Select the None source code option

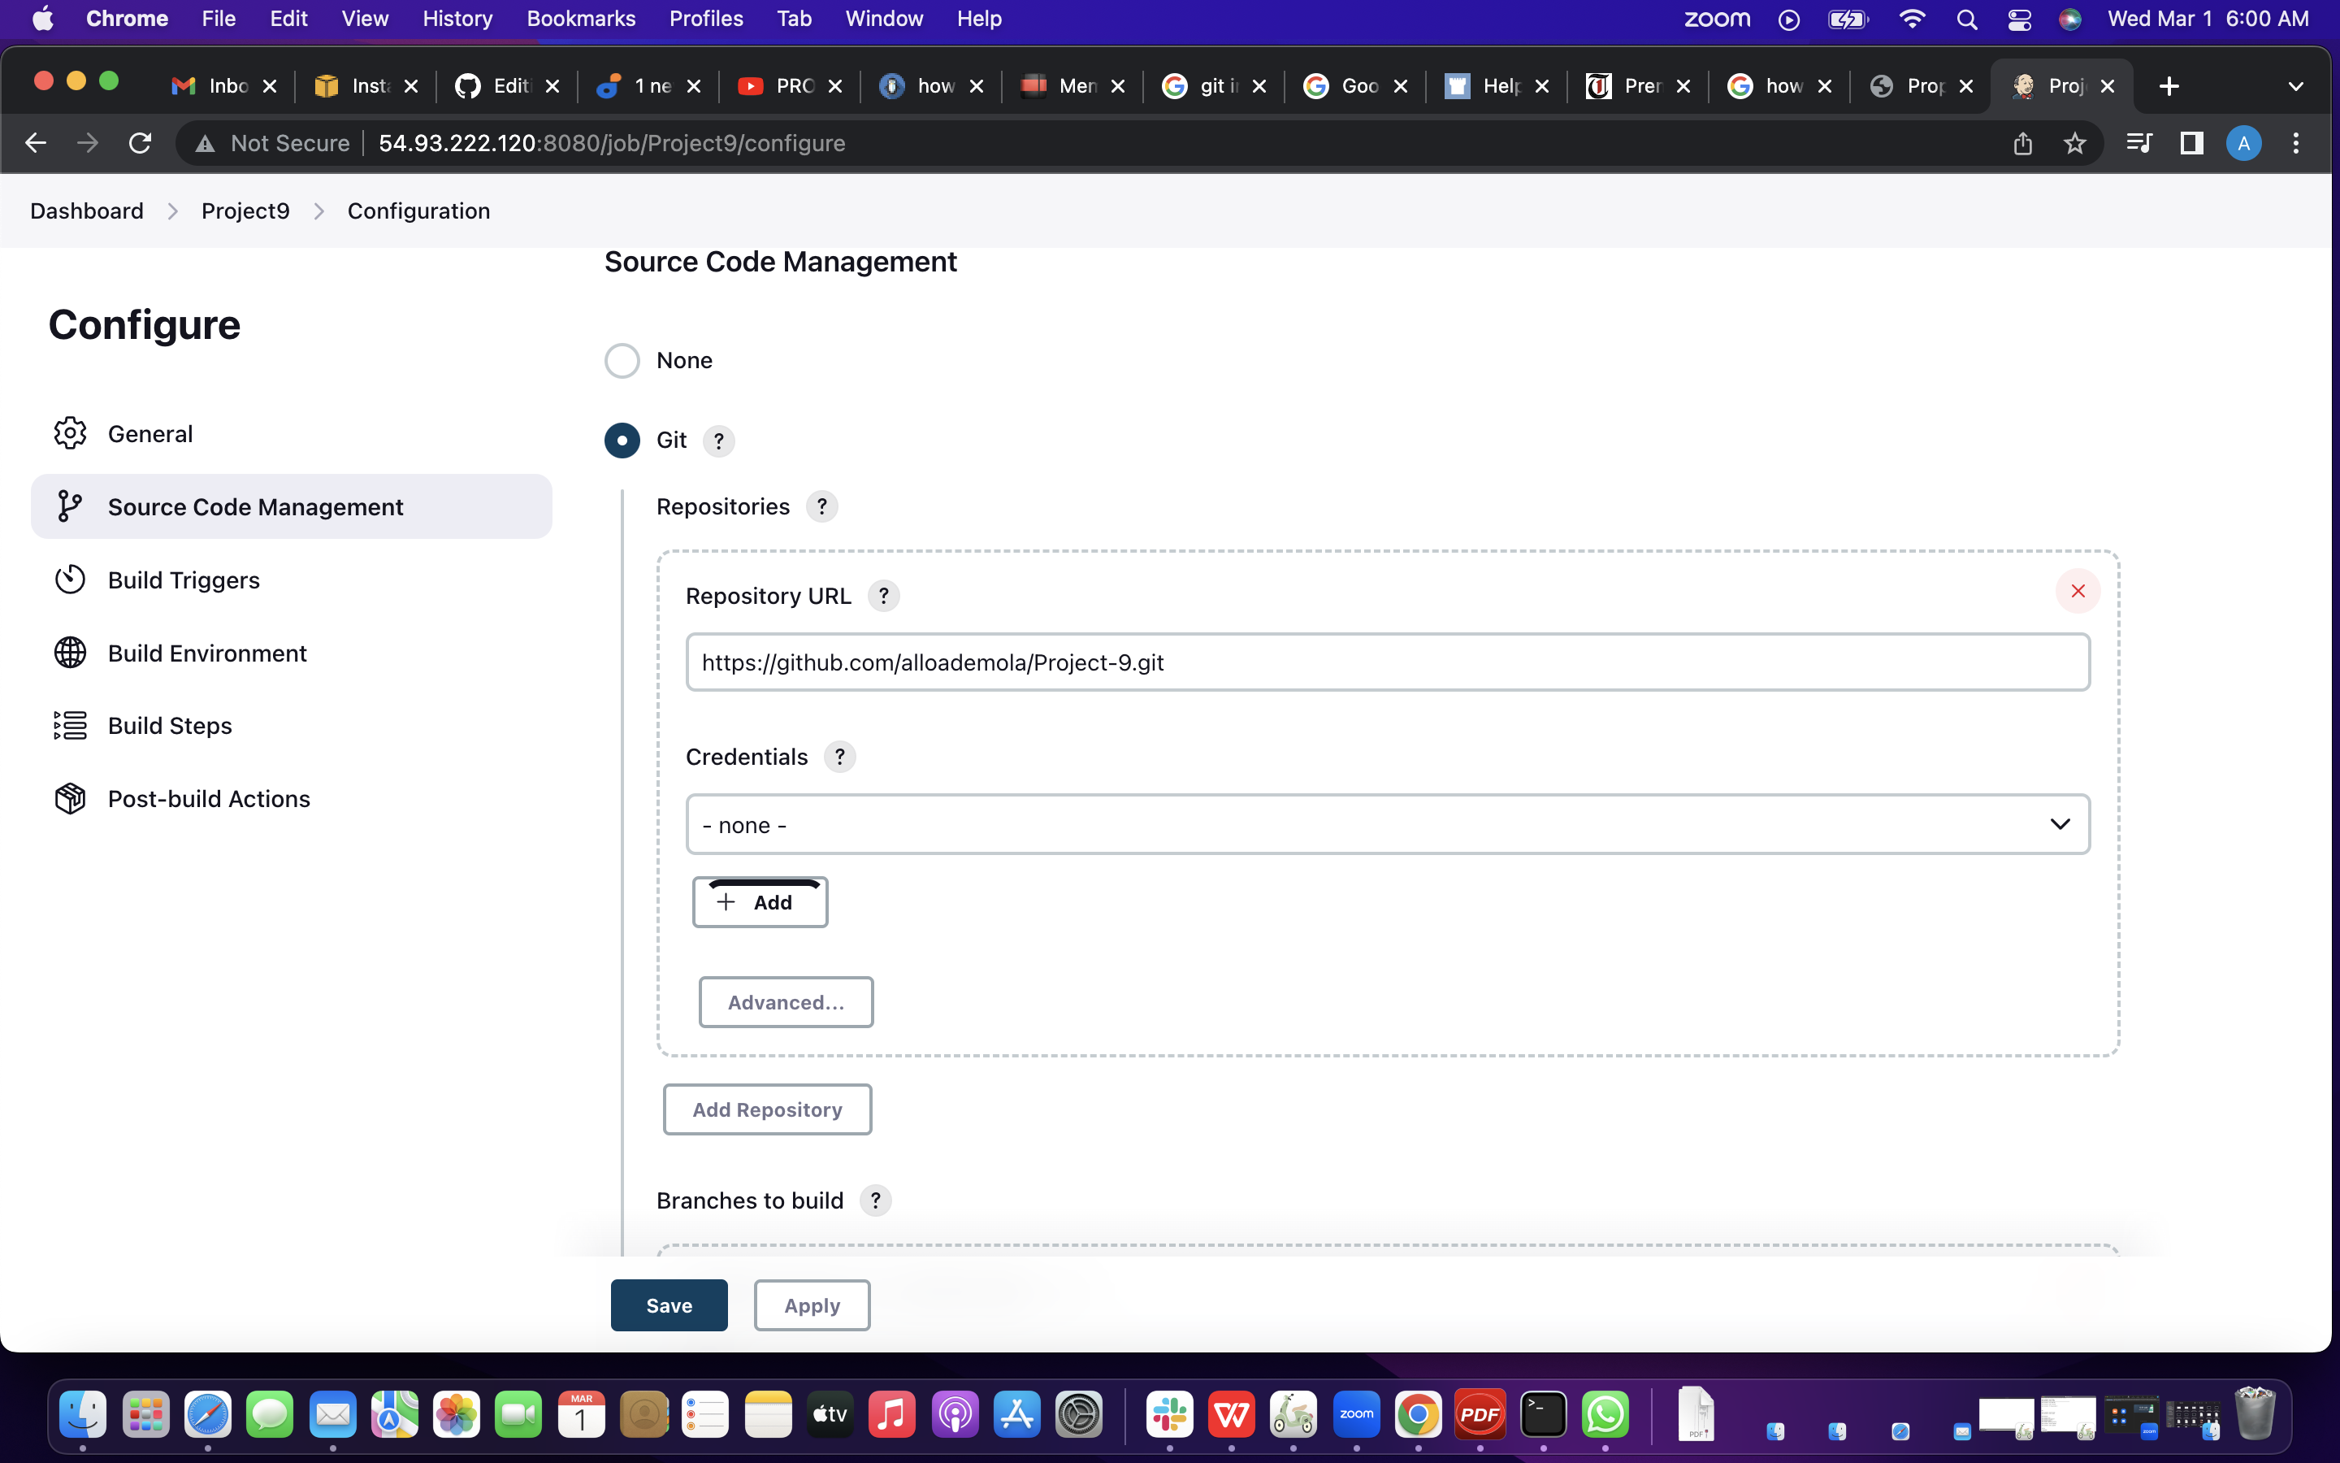[622, 360]
